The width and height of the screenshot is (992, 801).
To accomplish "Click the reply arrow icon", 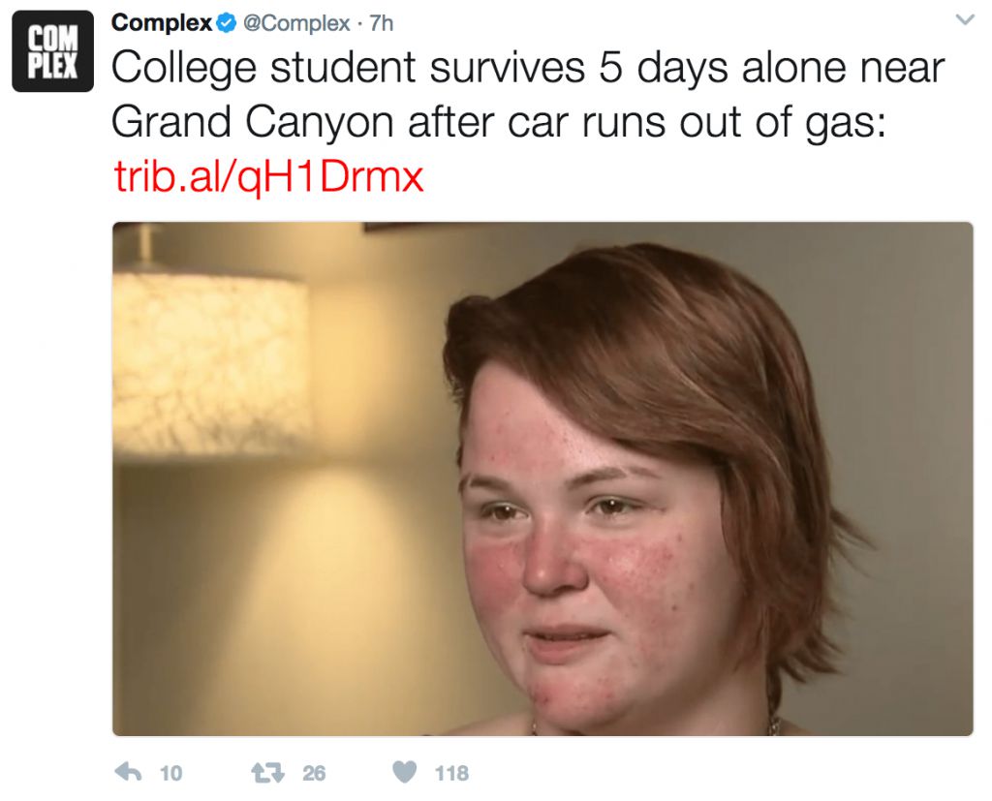I will point(129,771).
